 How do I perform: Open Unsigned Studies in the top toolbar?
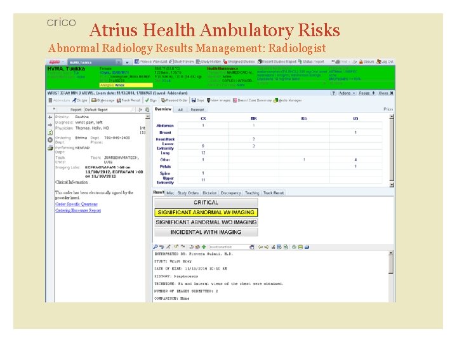[239, 62]
